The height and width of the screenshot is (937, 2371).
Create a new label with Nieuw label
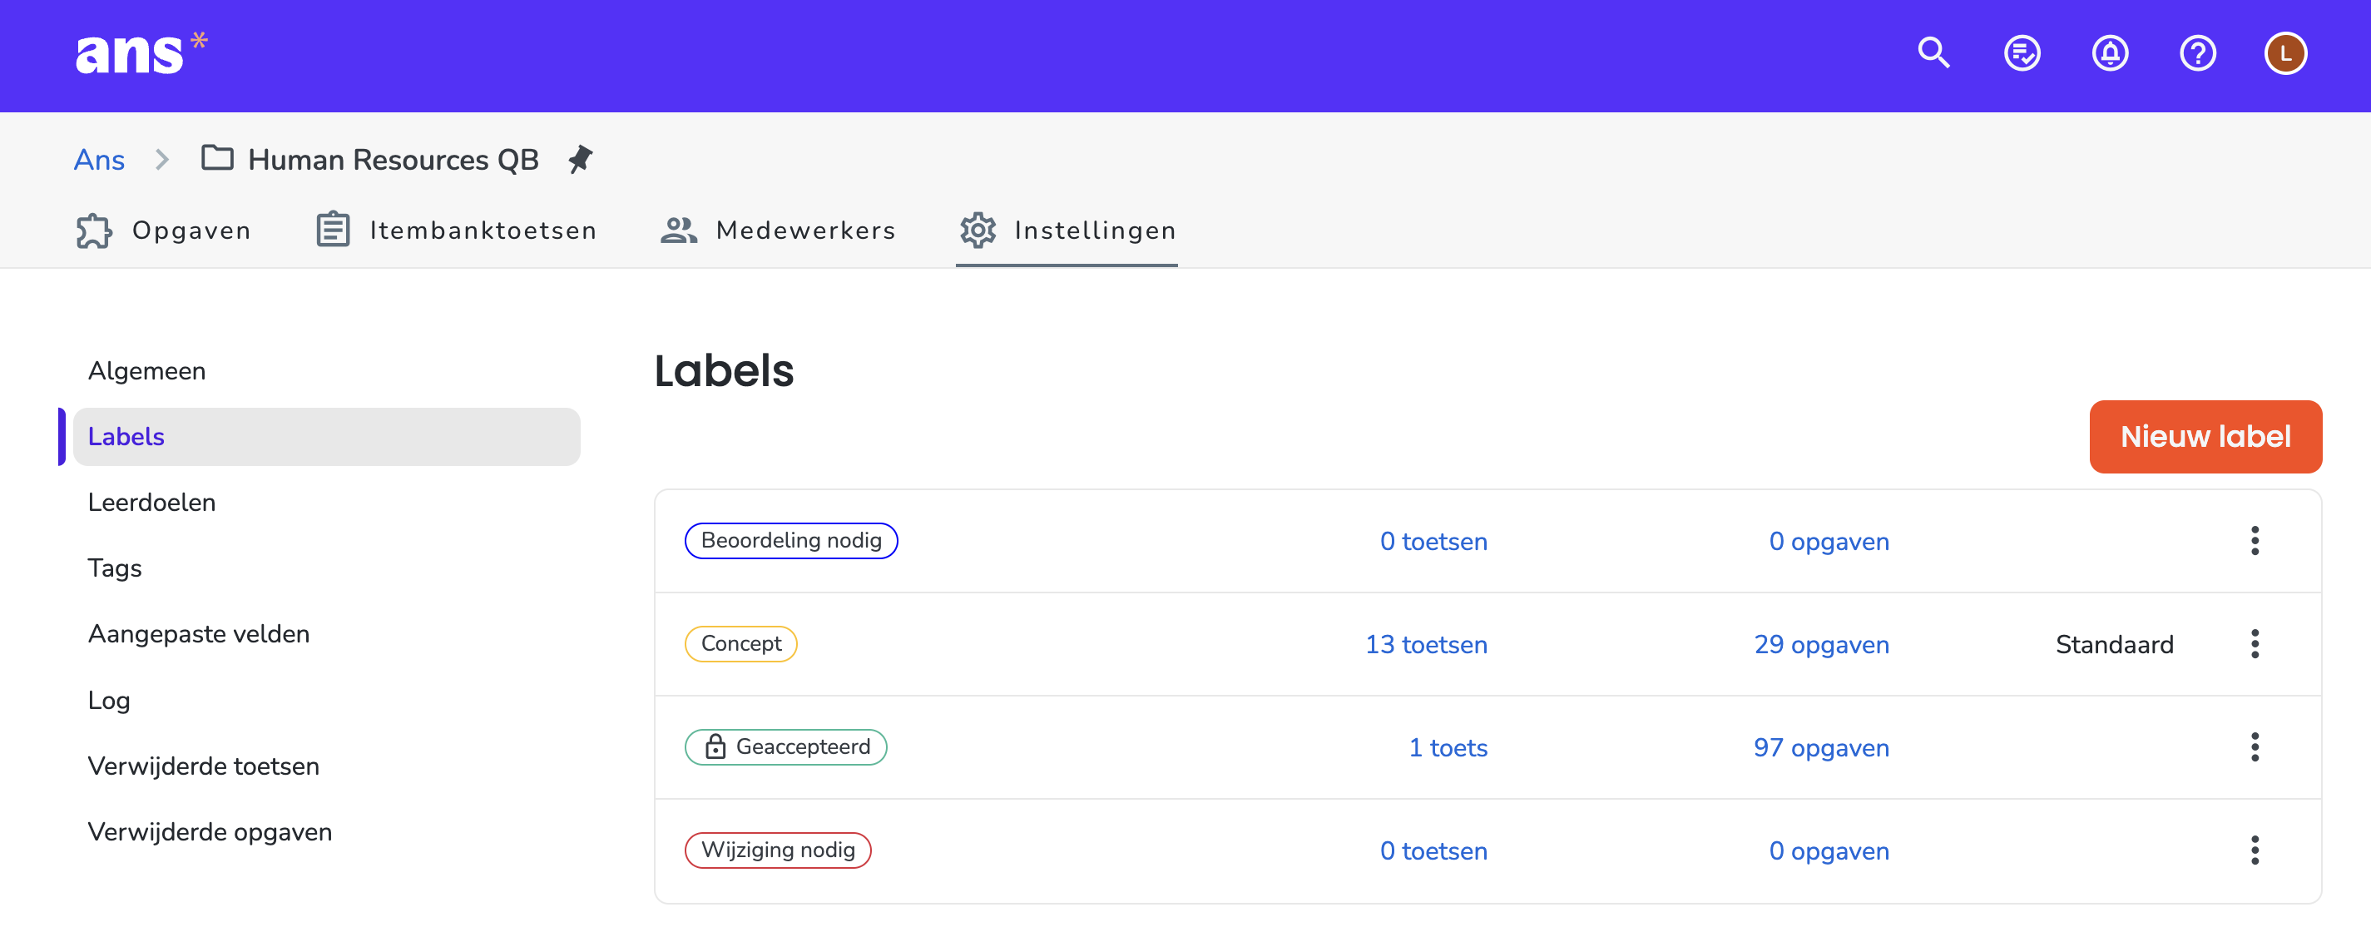(x=2205, y=436)
